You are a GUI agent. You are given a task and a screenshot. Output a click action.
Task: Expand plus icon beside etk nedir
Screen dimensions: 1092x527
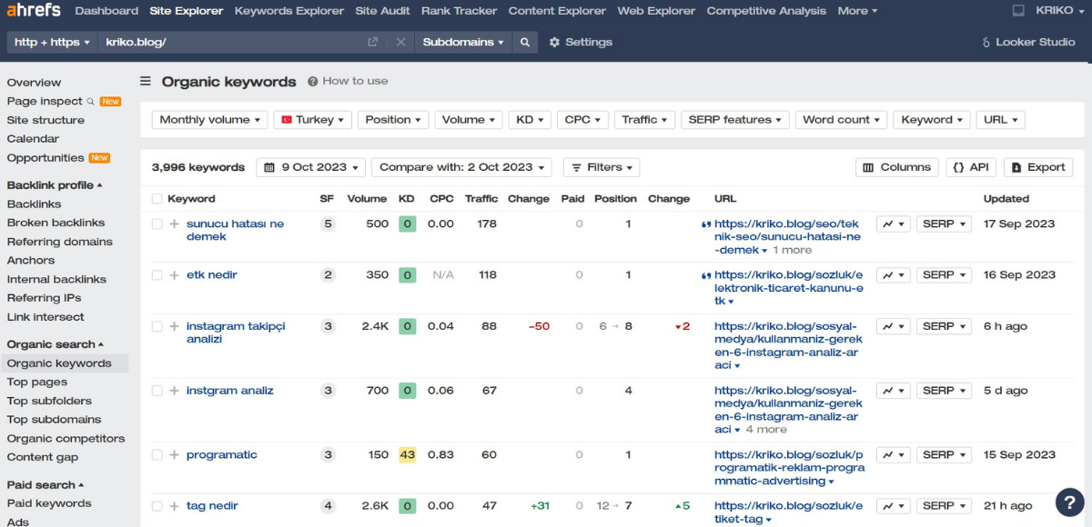[174, 275]
